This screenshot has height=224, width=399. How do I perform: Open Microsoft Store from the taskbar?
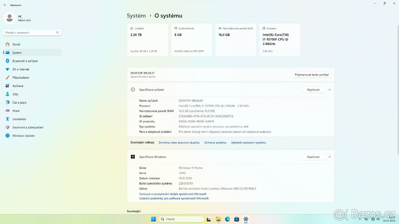pos(236,219)
